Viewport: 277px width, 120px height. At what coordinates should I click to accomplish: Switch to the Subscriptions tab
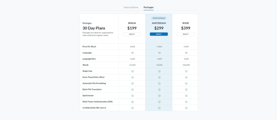[131, 7]
